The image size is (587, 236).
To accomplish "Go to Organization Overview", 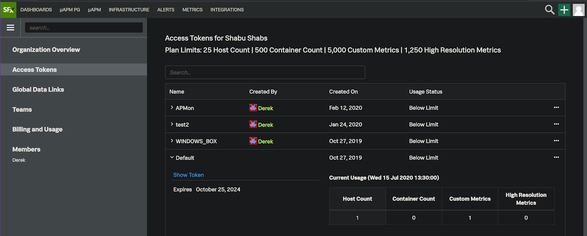I will click(x=46, y=50).
